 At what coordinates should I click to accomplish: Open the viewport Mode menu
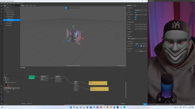click(x=27, y=5)
